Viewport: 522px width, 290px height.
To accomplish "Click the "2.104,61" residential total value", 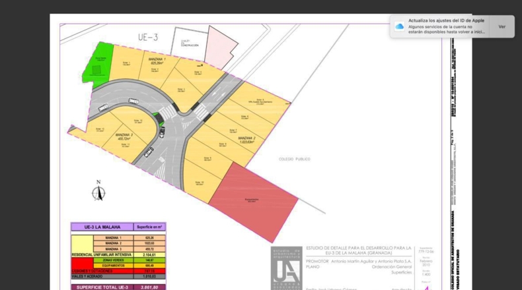I will pos(149,255).
